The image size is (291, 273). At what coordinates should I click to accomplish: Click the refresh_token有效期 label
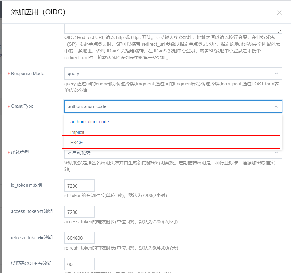pyautogui.click(x=32, y=238)
